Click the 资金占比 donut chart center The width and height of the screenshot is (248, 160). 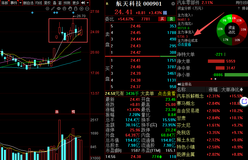[232, 30]
